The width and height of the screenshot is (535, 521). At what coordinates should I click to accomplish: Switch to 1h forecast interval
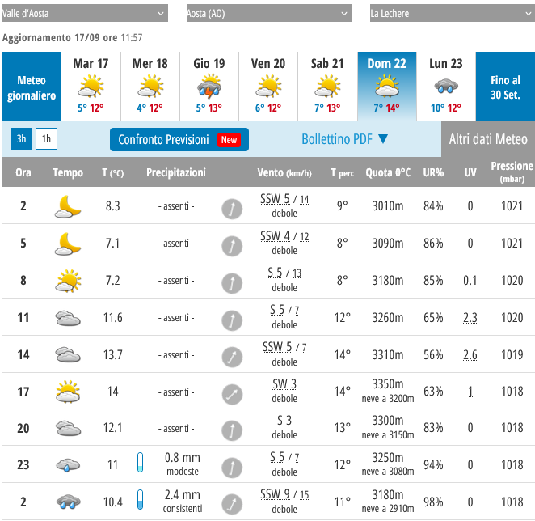(46, 139)
